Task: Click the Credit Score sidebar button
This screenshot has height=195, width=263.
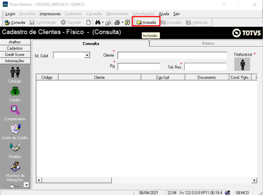Action: point(15,55)
